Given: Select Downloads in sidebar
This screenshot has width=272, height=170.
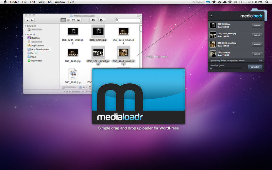Looking at the screenshot, I should click(x=35, y=61).
